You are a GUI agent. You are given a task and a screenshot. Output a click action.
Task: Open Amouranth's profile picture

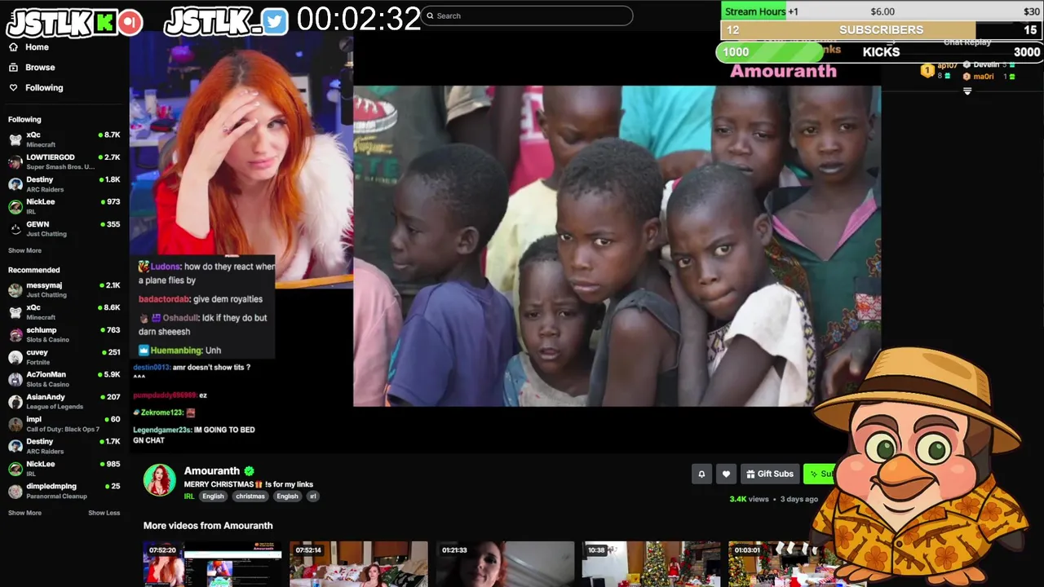coord(160,480)
